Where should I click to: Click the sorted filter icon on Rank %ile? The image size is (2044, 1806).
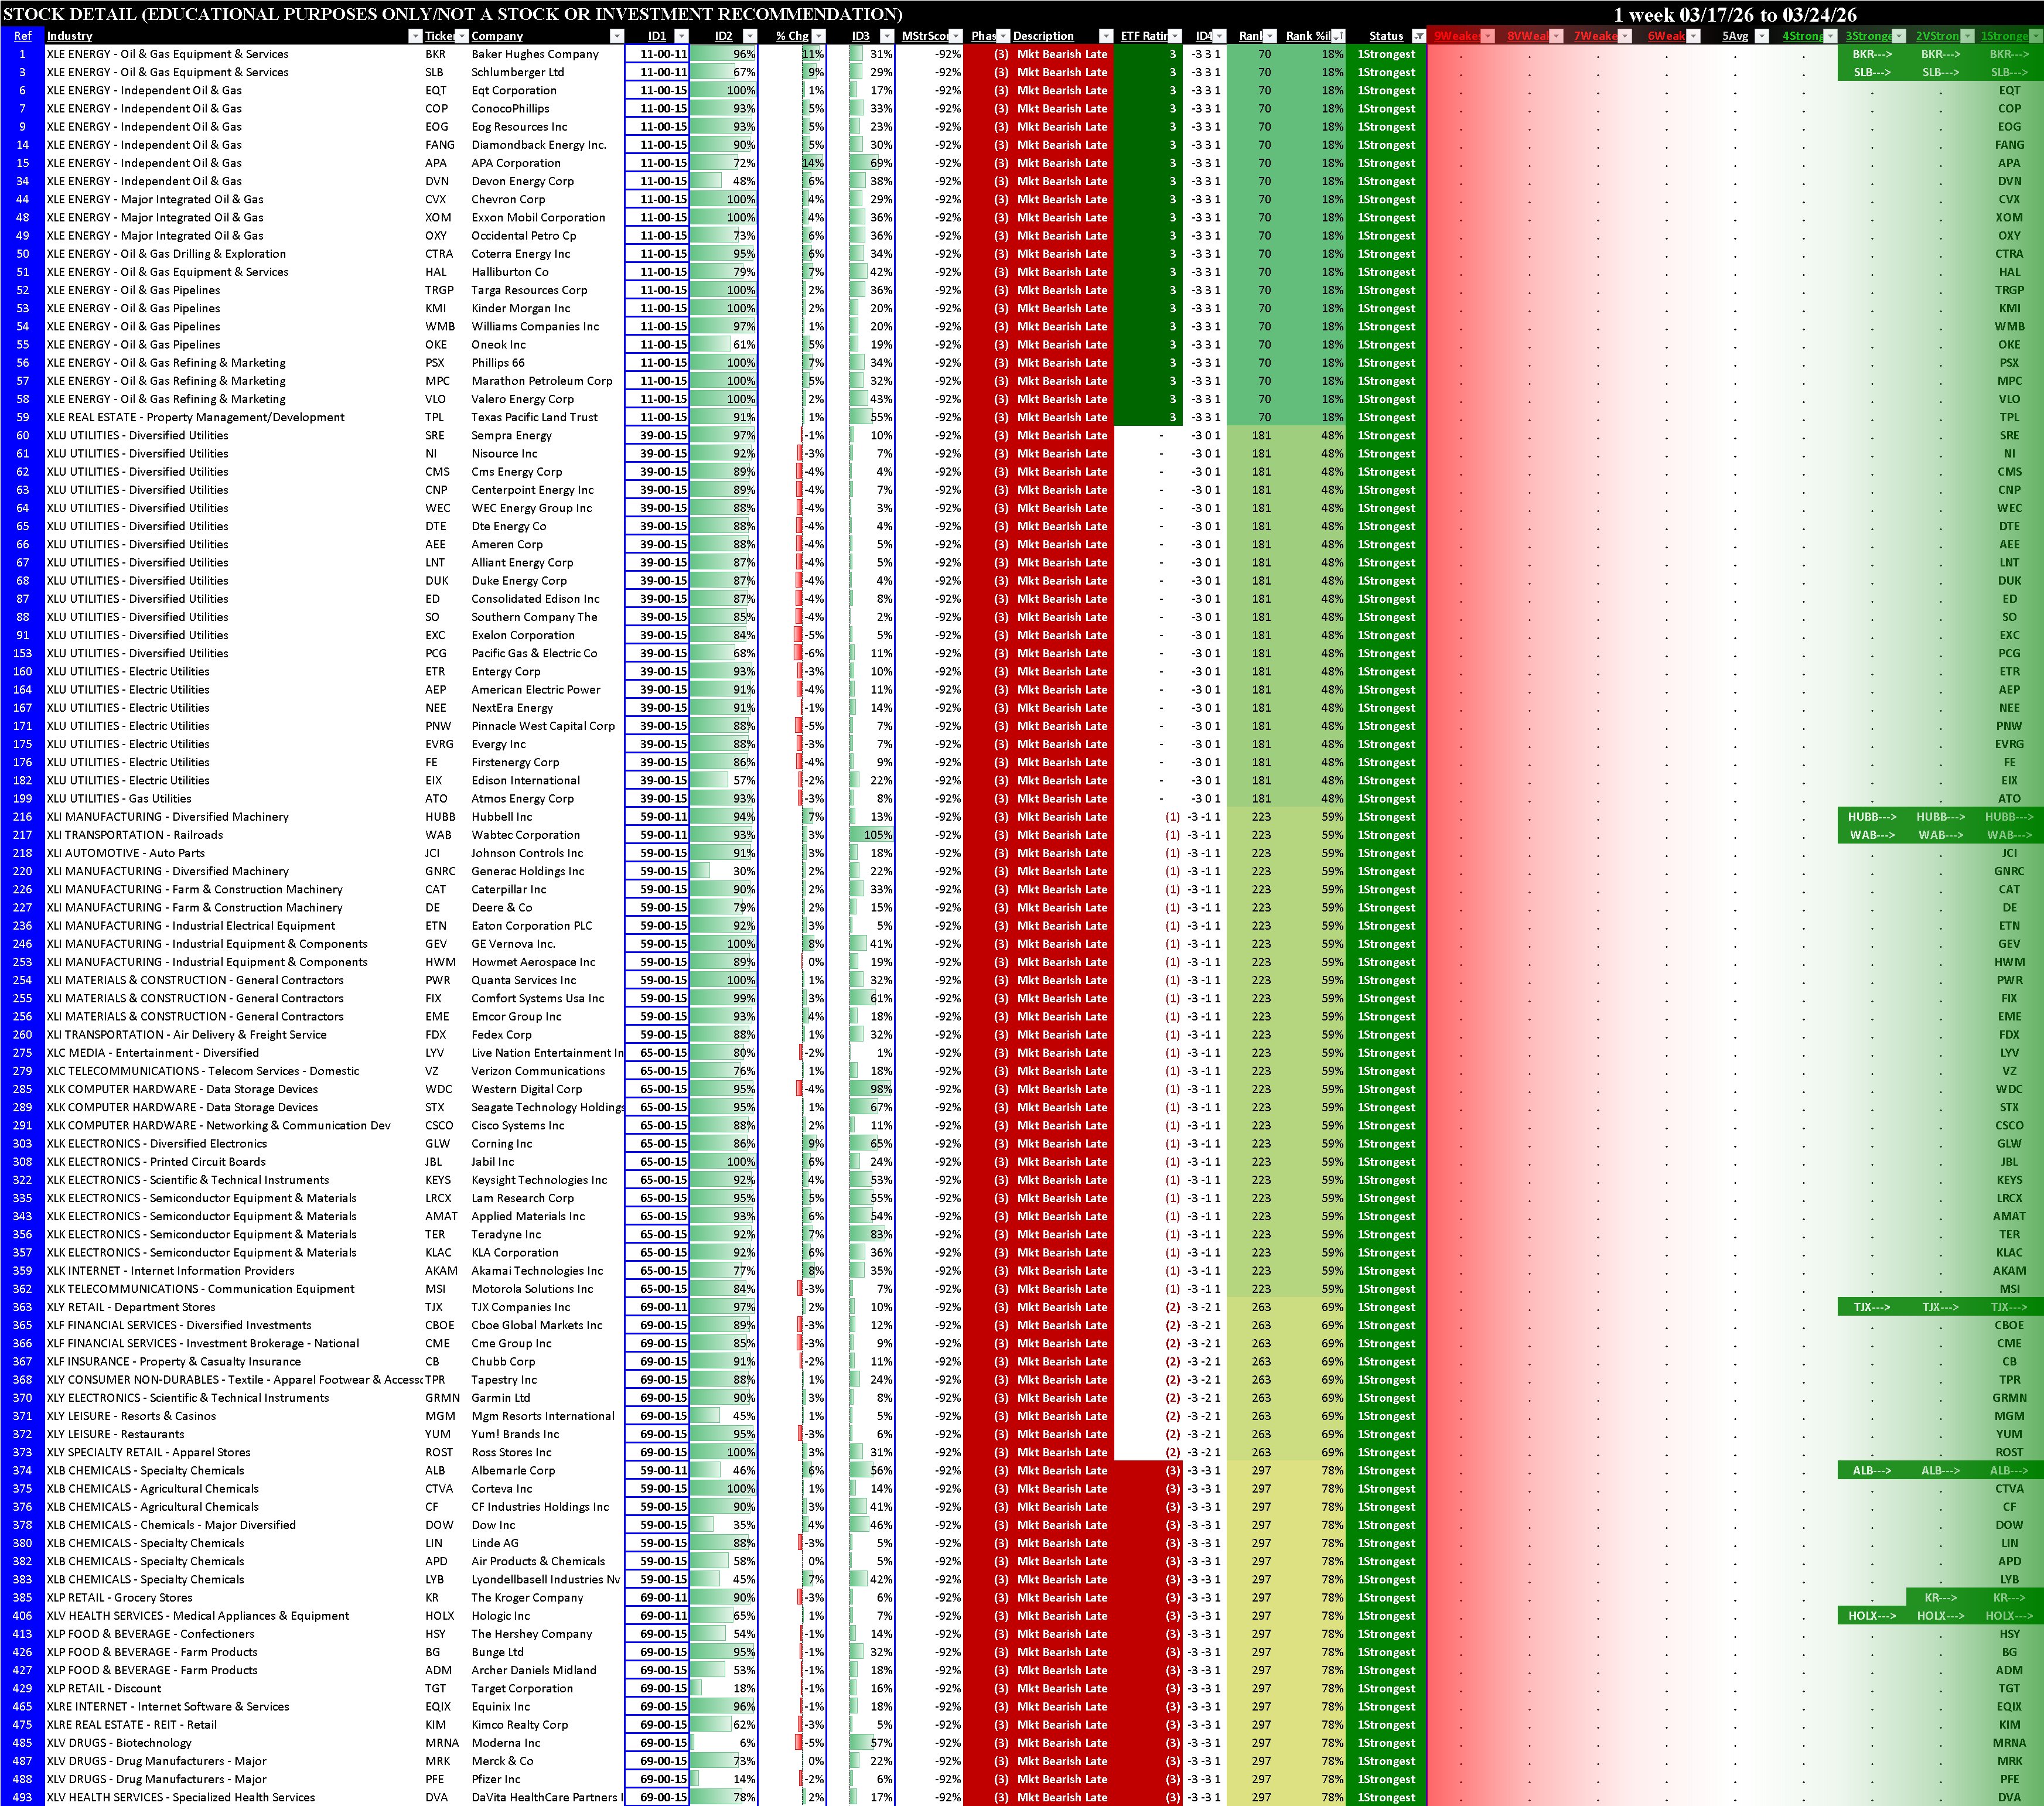coord(1338,36)
